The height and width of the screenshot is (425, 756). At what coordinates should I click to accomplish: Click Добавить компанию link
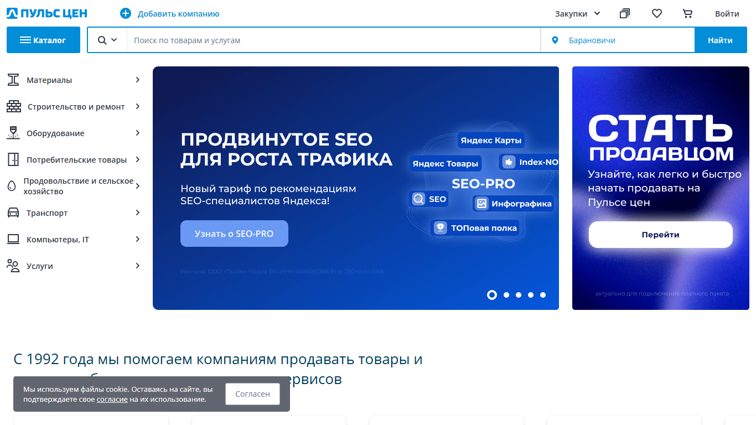pos(178,14)
